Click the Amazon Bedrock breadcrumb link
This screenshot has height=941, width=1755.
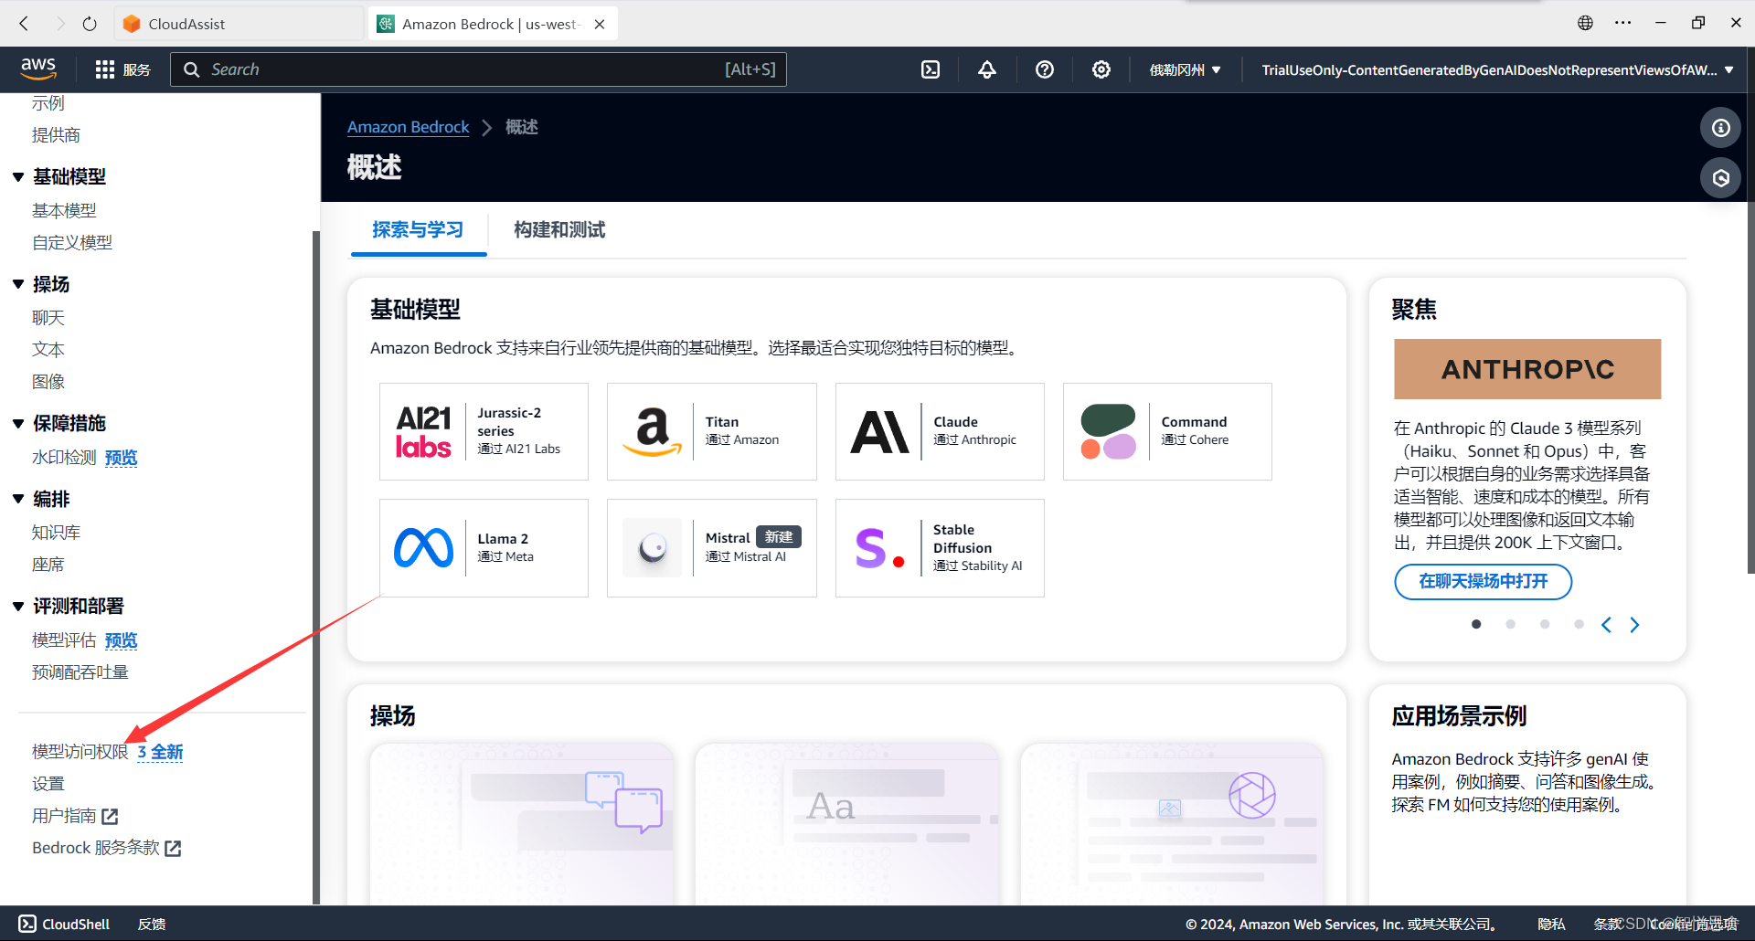408,127
